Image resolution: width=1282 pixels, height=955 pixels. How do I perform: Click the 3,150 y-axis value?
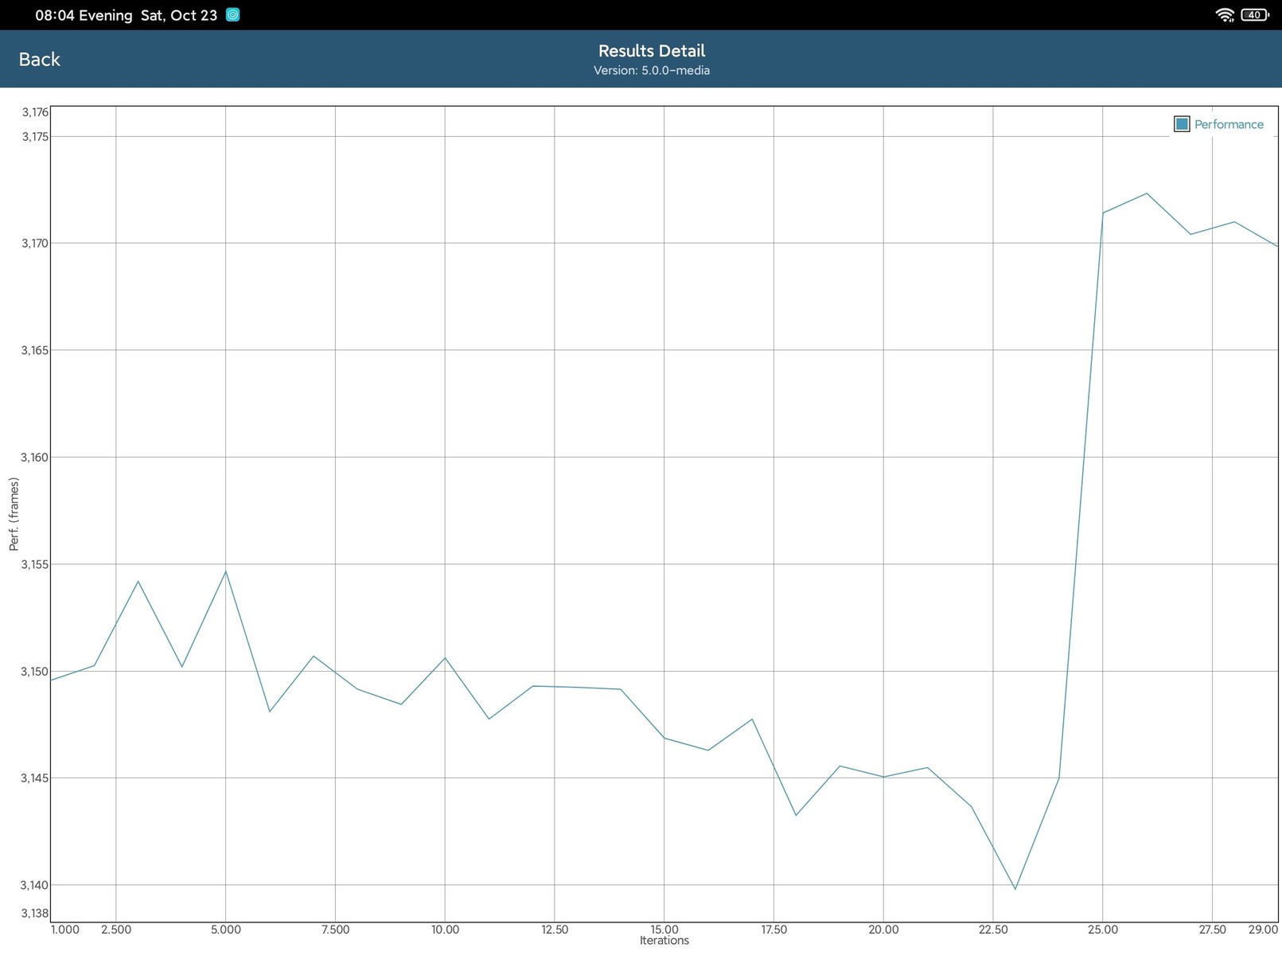point(35,672)
